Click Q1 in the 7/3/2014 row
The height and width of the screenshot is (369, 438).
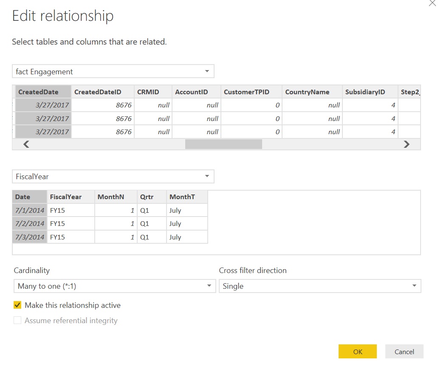click(152, 237)
